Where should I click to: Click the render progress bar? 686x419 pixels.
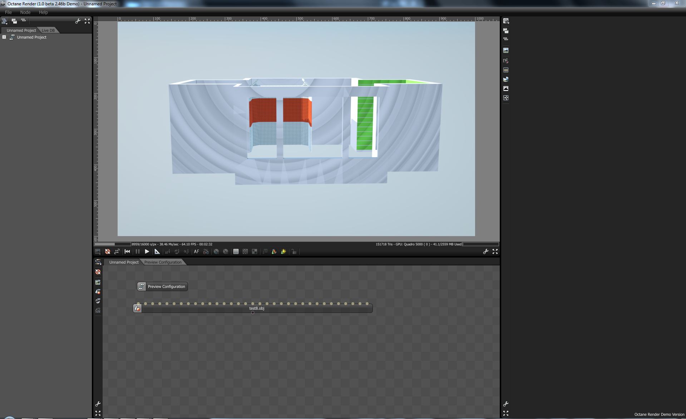coord(112,244)
